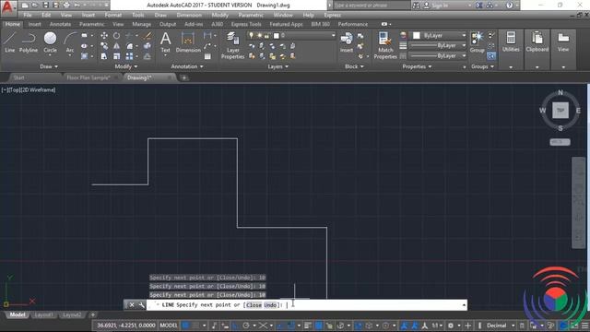The height and width of the screenshot is (332, 590).
Task: Switch to the Layout1 tab
Action: pyautogui.click(x=43, y=314)
